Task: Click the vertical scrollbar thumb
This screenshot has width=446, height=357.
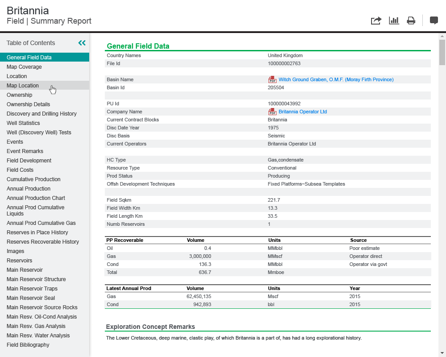Action: click(x=442, y=52)
